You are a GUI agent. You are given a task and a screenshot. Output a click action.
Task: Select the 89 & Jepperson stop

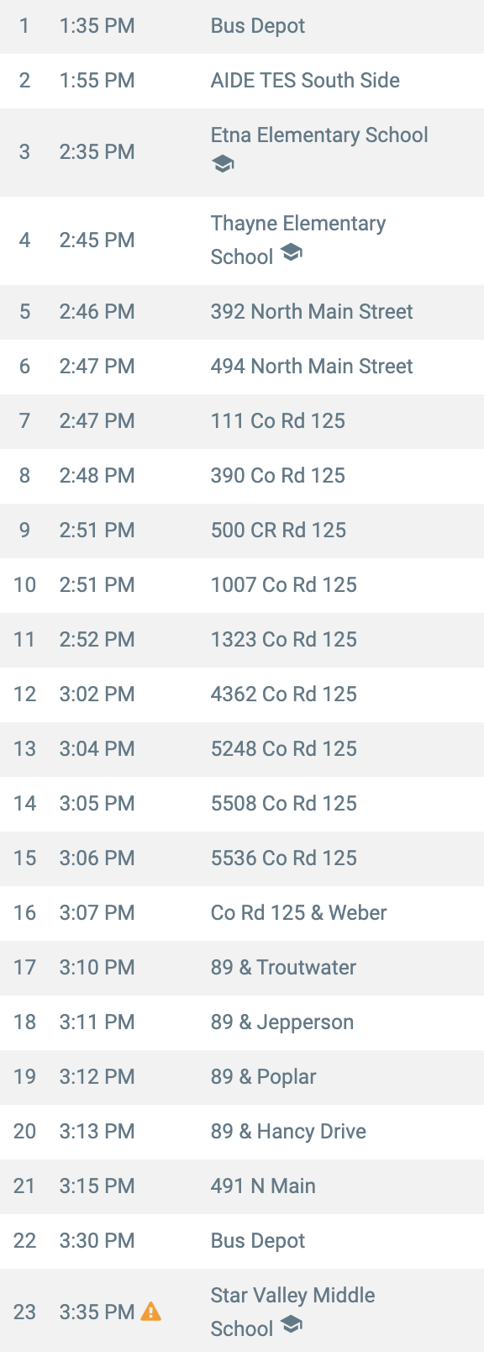(242, 1022)
